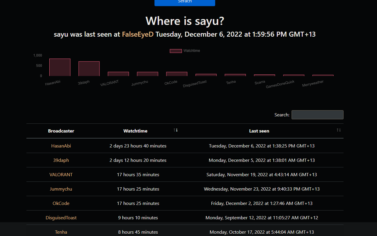
Task: Click the HasanAbi axis label under chart
Action: (x=53, y=83)
